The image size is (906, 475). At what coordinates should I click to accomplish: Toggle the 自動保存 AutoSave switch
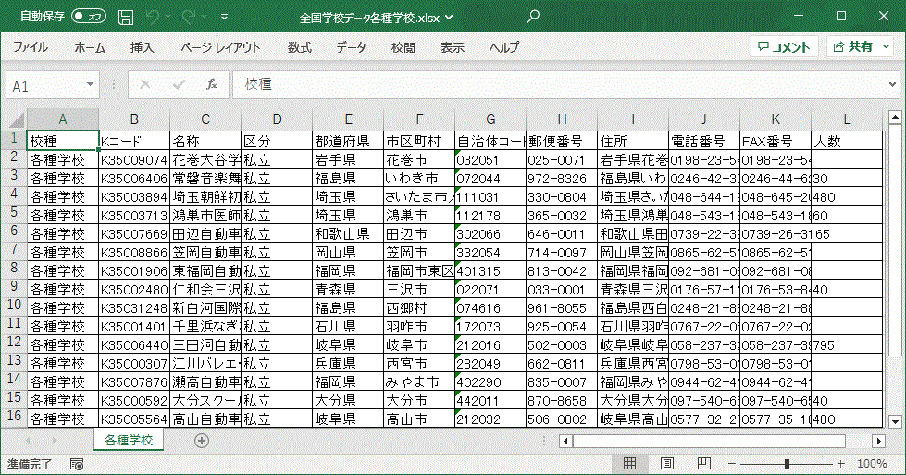pyautogui.click(x=89, y=17)
